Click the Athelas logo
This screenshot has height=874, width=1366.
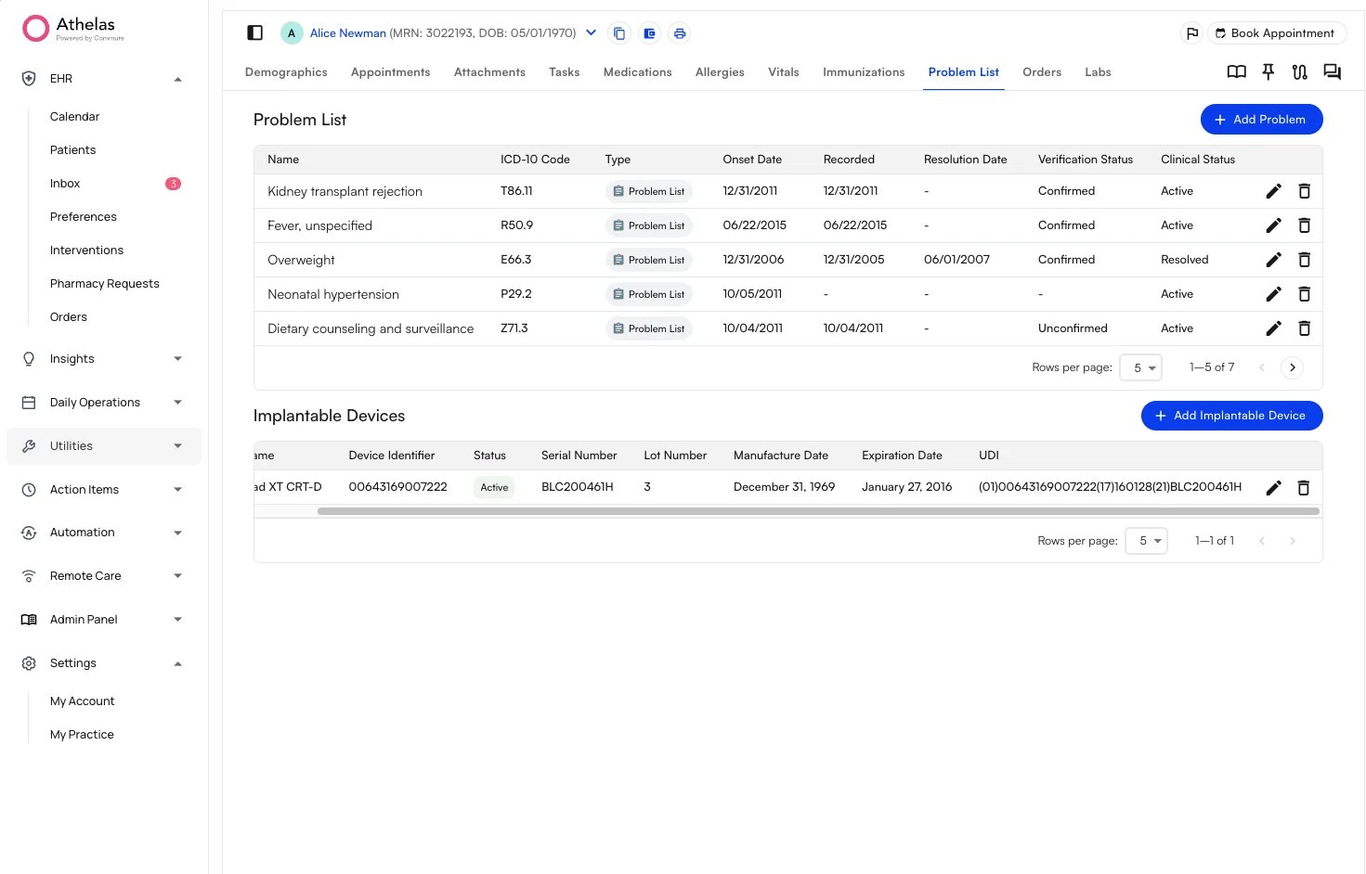tap(72, 29)
